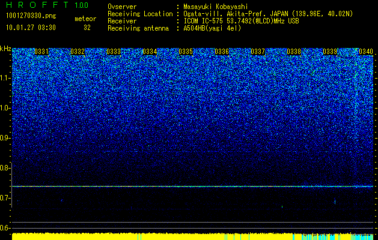Click the 0339 time marker
The width and height of the screenshot is (378, 240).
tap(330, 52)
